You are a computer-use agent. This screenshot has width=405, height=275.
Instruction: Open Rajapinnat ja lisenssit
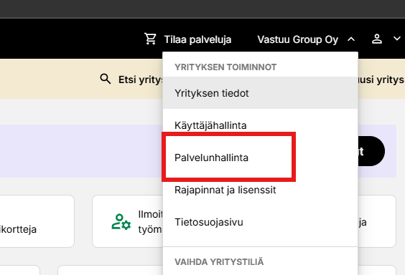(x=260, y=190)
